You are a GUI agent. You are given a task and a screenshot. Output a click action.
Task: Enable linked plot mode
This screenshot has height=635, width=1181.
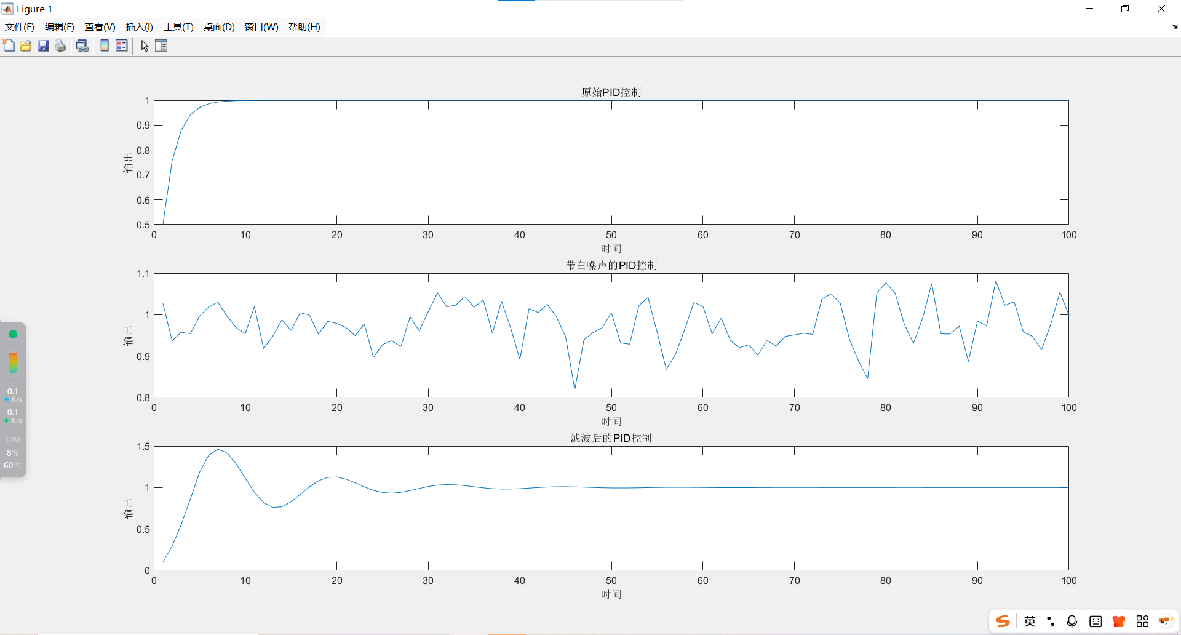point(82,46)
